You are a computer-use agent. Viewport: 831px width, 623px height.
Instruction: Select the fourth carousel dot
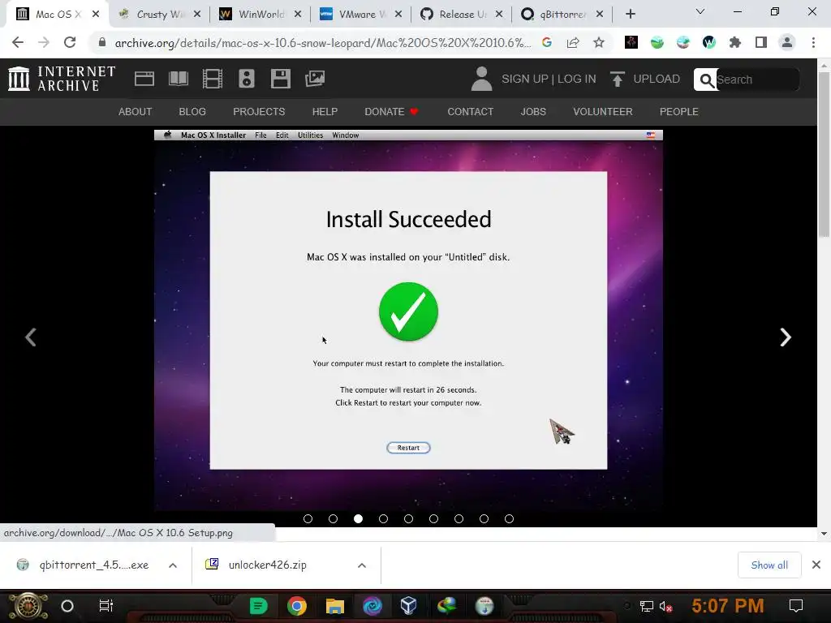[383, 518]
